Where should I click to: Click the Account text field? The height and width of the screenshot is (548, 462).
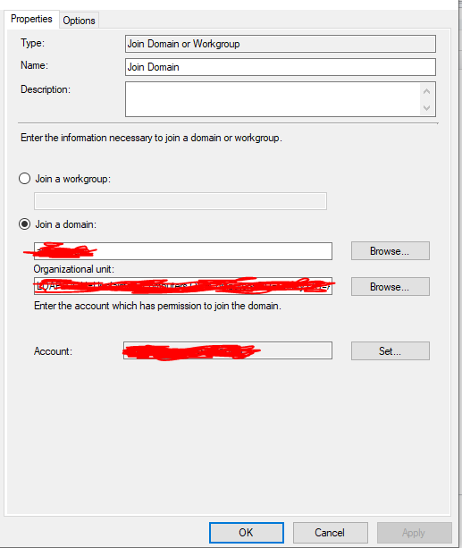pos(228,350)
